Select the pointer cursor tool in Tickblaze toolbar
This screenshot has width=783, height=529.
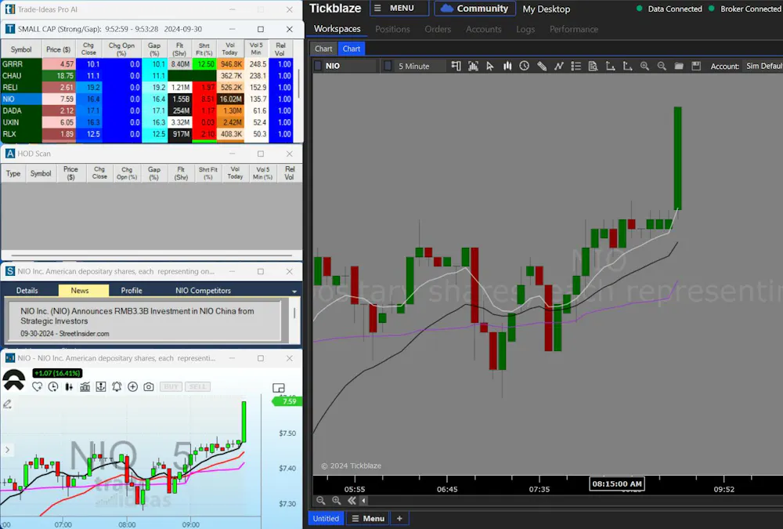pos(490,66)
